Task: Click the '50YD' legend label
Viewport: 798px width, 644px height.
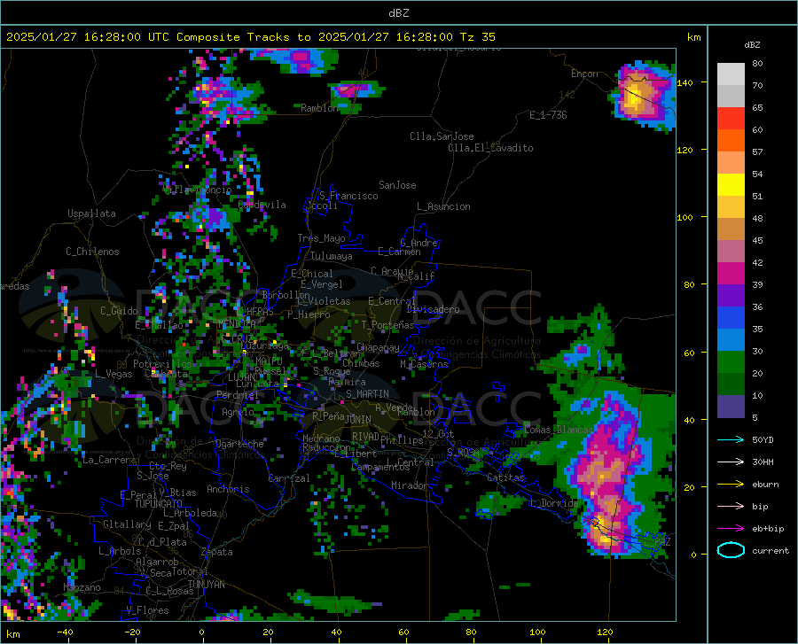Action: click(x=763, y=439)
